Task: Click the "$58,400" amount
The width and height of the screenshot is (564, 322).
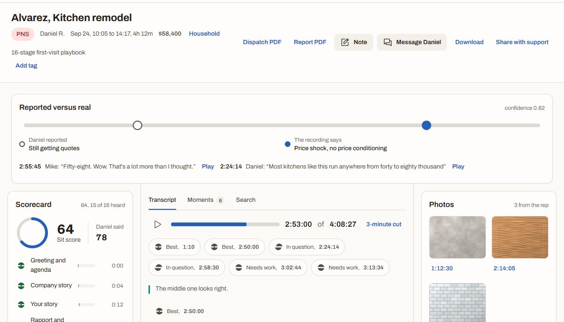Action: coord(170,34)
